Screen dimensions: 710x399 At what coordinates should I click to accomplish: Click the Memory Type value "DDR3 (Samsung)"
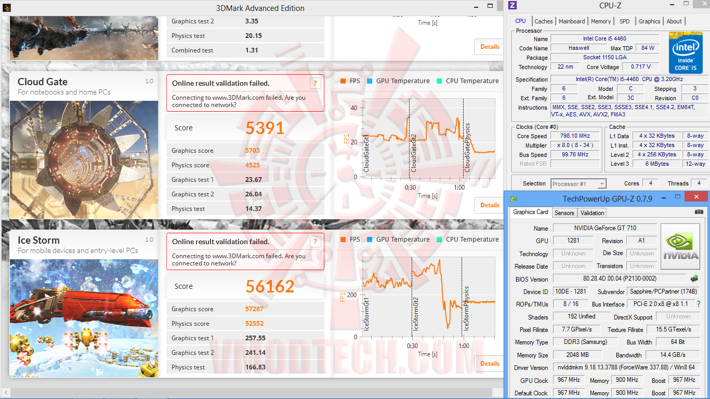(x=585, y=342)
